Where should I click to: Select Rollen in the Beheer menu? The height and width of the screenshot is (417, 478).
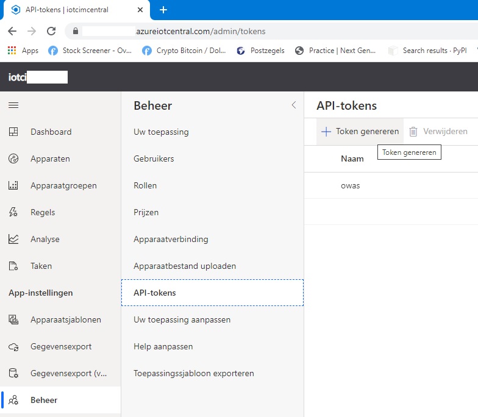click(x=145, y=185)
